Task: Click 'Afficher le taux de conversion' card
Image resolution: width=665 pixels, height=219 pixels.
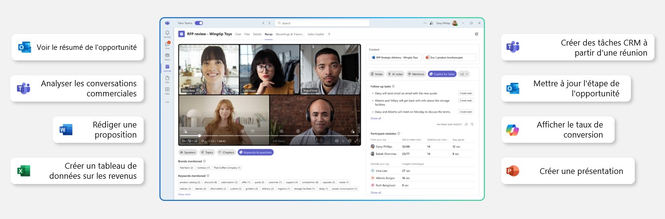Action: [x=558, y=129]
